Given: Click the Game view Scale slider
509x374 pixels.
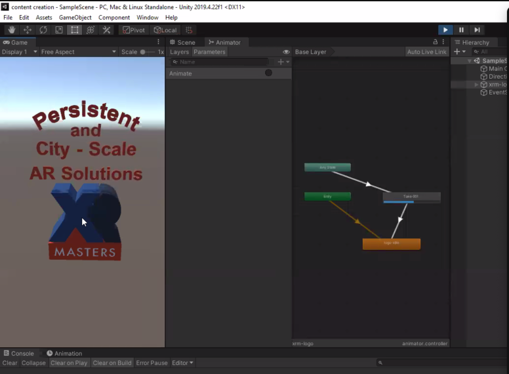Looking at the screenshot, I should (144, 52).
